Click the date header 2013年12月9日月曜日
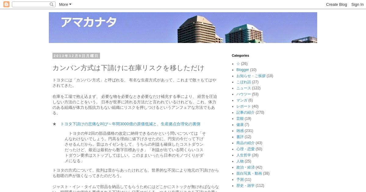Viewport: 366px width, 192px height. point(76,56)
